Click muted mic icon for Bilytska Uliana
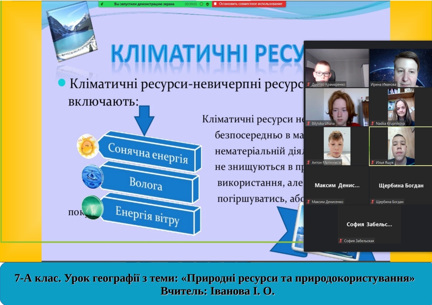 pyautogui.click(x=308, y=124)
